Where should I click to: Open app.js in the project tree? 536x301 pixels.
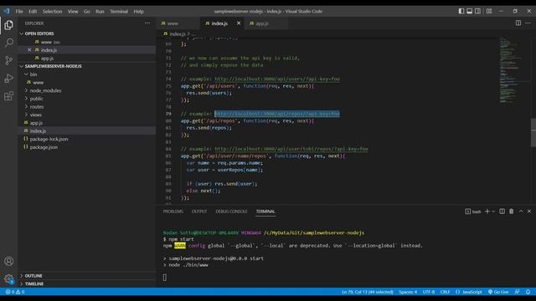(87, 123)
